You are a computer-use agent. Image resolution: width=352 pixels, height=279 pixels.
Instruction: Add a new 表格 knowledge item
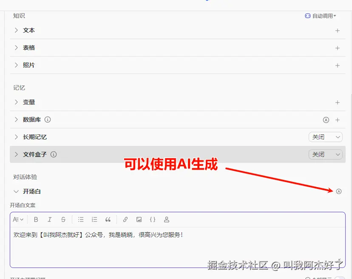coord(337,48)
